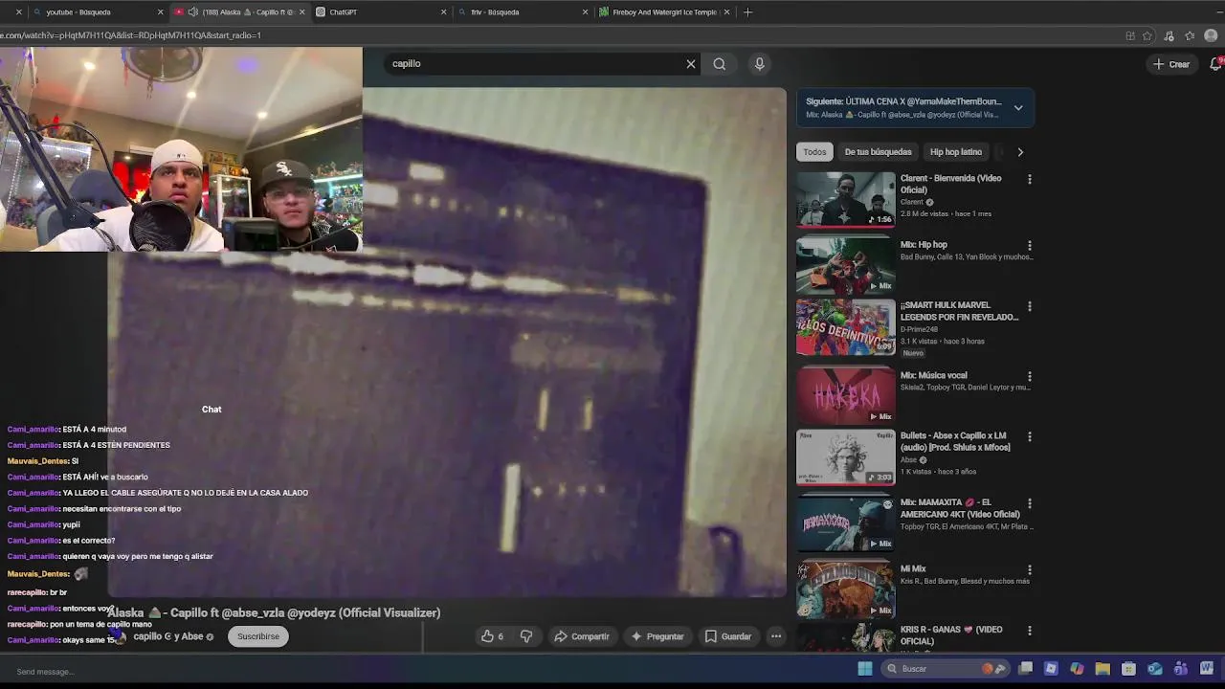Click the Preguntar button
The image size is (1225, 689).
click(x=657, y=636)
